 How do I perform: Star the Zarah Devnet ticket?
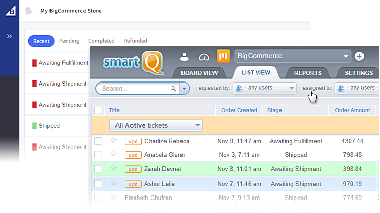pyautogui.click(x=113, y=168)
